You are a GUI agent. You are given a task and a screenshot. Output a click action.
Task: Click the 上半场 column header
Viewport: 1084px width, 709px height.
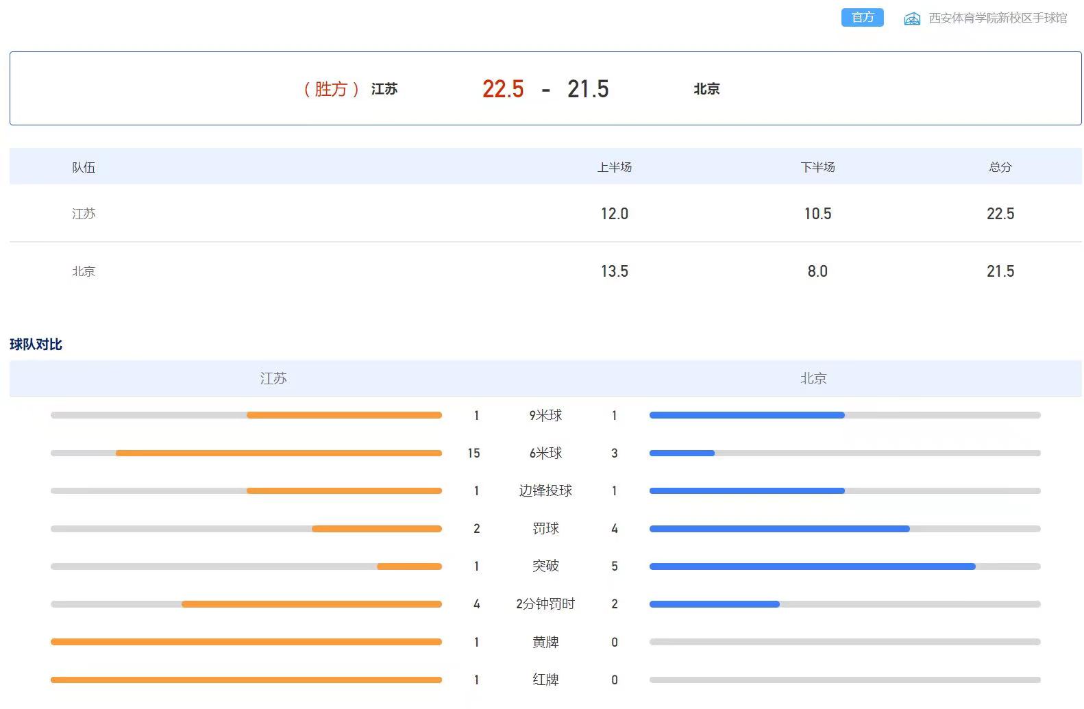[x=614, y=167]
